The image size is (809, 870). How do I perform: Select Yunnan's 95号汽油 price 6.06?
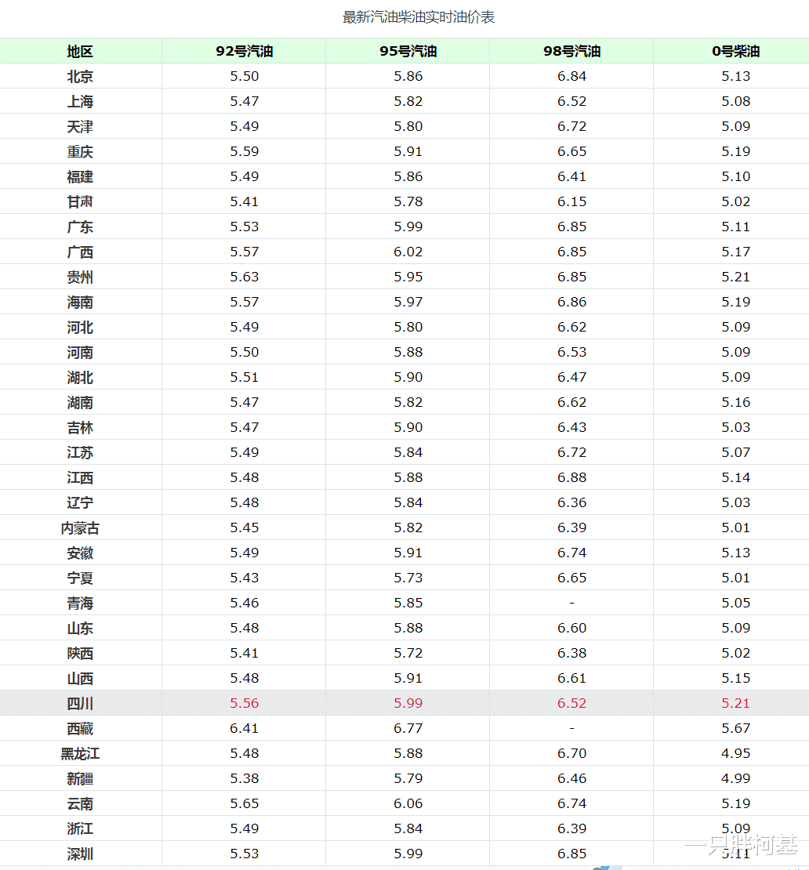407,803
